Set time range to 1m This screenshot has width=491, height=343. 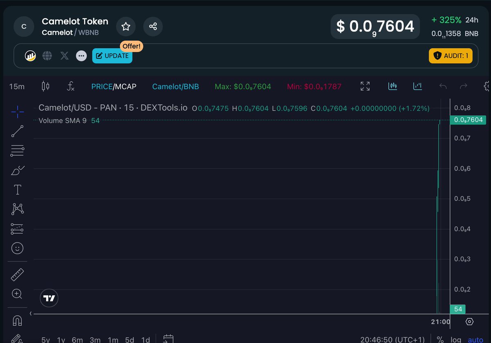point(113,340)
